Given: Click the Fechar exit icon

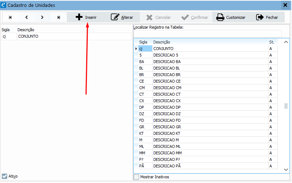Looking at the screenshot, I should (260, 17).
